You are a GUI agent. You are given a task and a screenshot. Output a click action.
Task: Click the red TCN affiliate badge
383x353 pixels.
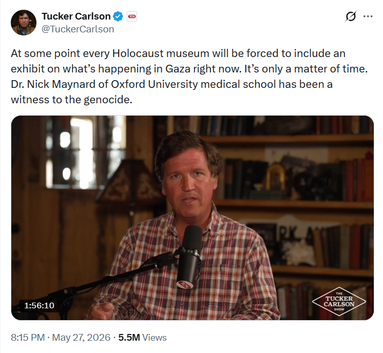click(132, 16)
